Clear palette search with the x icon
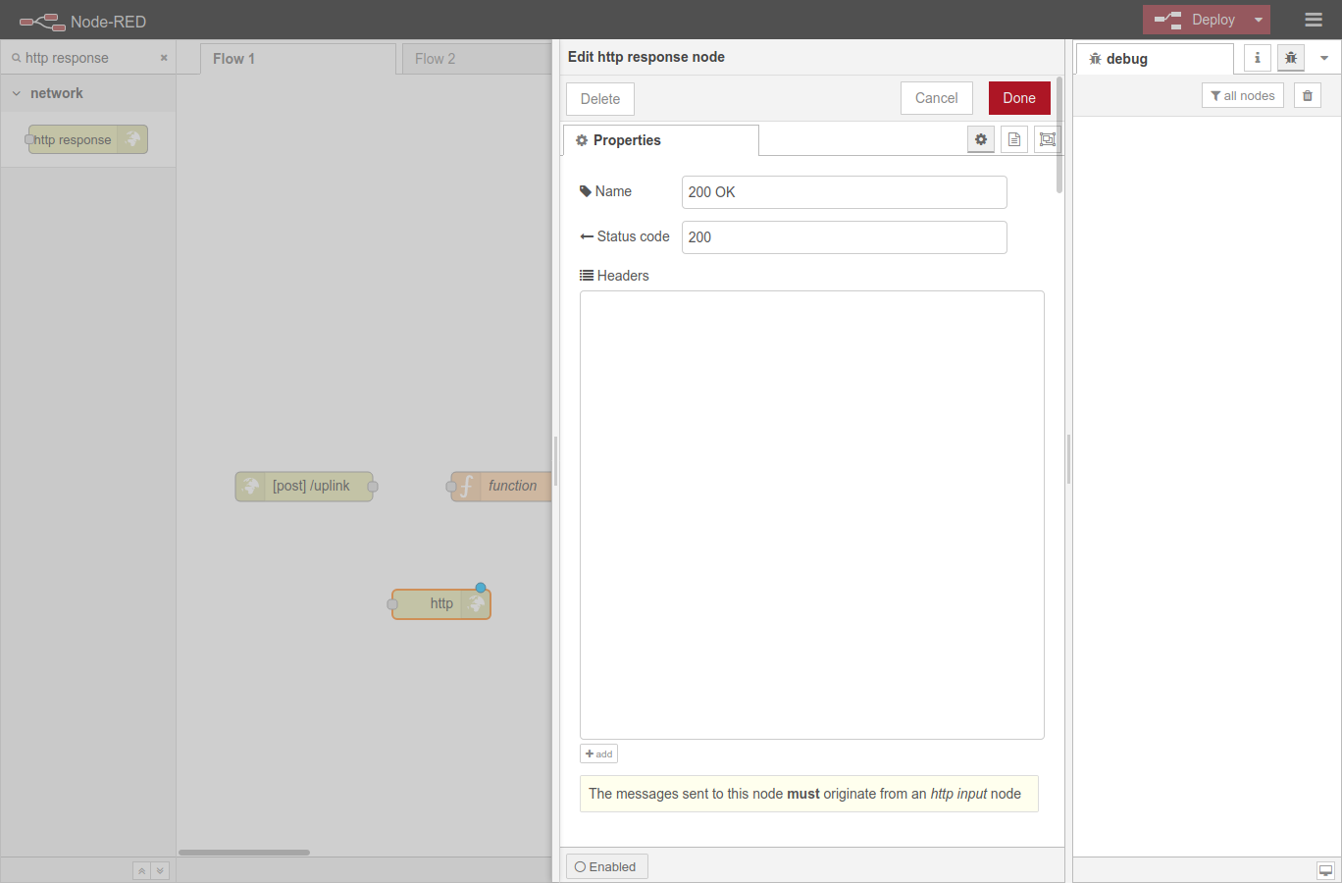 coord(163,58)
